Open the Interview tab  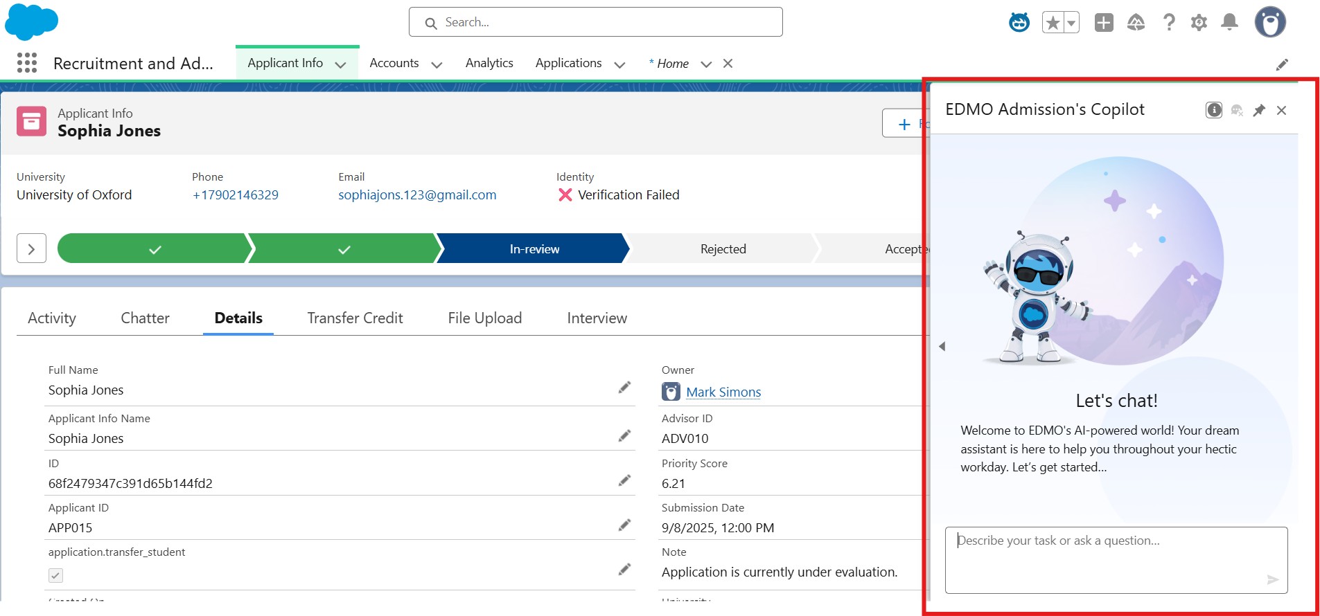click(597, 318)
